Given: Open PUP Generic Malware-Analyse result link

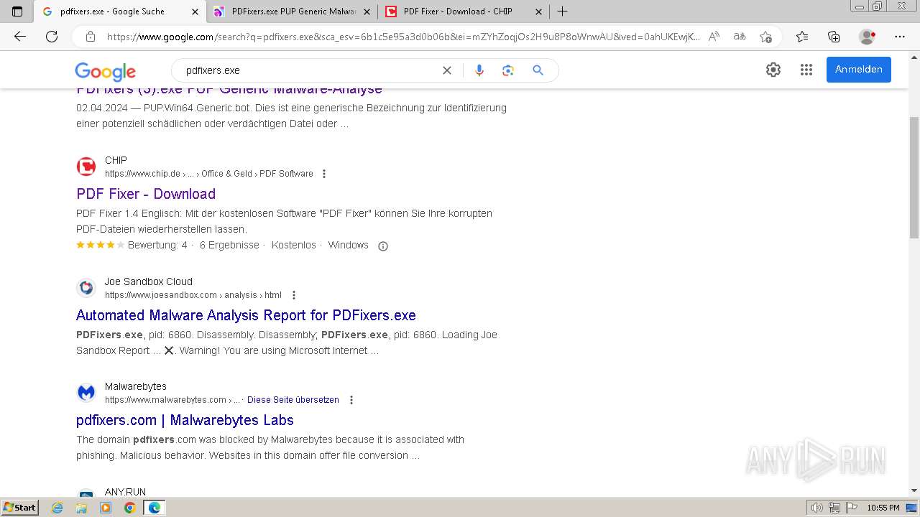Looking at the screenshot, I should click(x=229, y=89).
